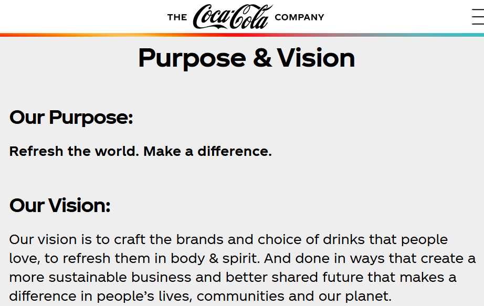
Task: Select the Purpose & Vision page heading
Action: coord(246,58)
